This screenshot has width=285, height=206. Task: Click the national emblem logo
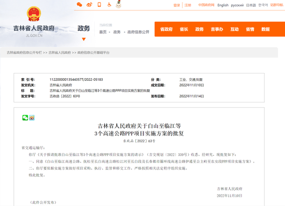click(x=34, y=14)
